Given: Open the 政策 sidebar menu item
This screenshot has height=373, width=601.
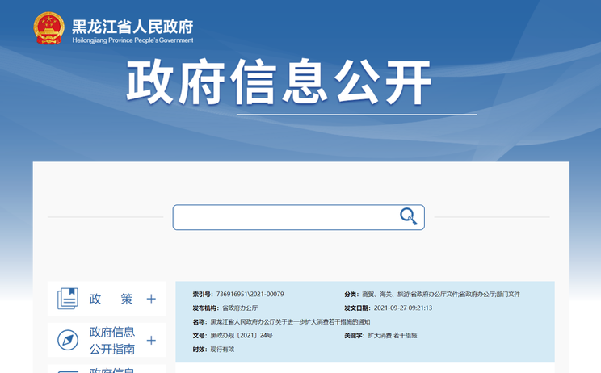Looking at the screenshot, I should click(111, 299).
